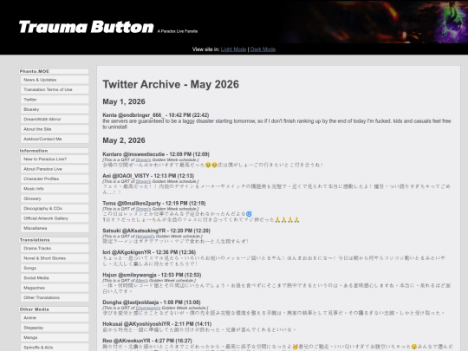This screenshot has width=468, height=351.
Task: Click Other Media sidebar heading
Action: 54,309
